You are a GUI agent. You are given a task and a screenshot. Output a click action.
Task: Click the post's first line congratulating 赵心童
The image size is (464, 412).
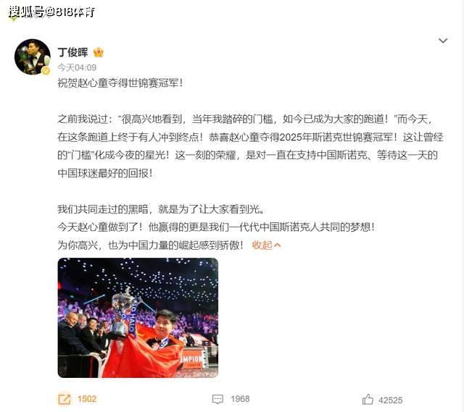click(x=120, y=83)
